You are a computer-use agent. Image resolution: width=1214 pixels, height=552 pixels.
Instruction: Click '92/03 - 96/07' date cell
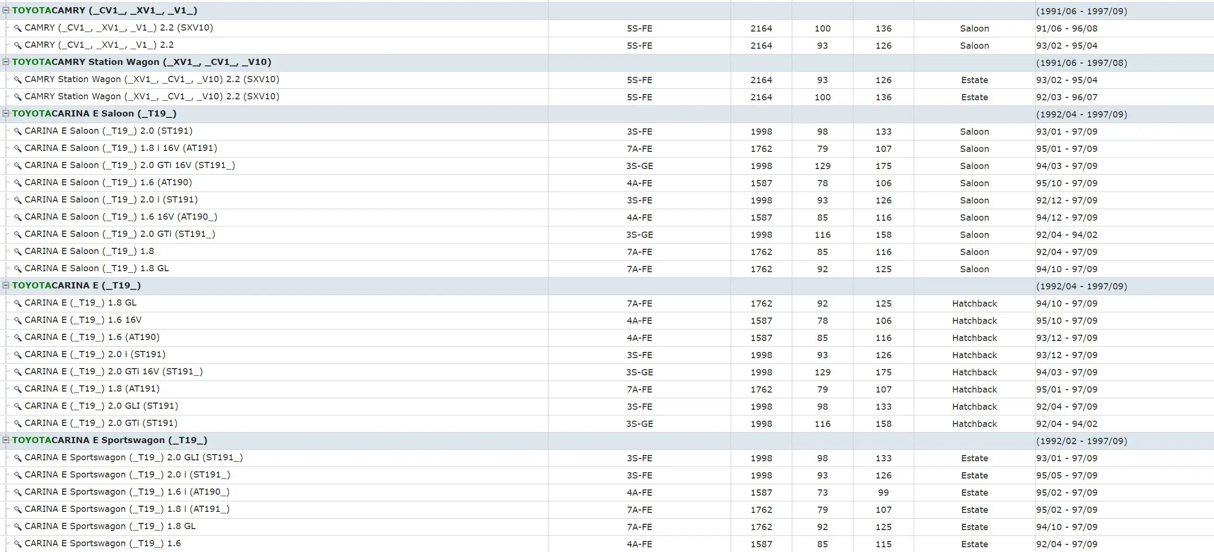[x=1067, y=97]
